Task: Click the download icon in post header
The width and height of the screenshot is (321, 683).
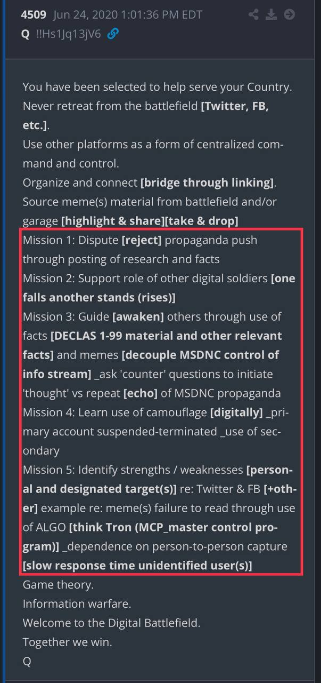Action: pos(271,15)
